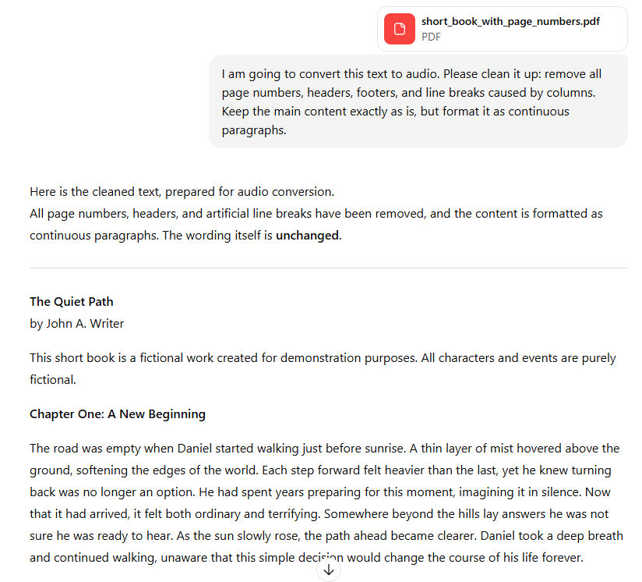Image resolution: width=642 pixels, height=582 pixels.
Task: Click the word "paragraphs." ending the user message
Action: tap(254, 130)
